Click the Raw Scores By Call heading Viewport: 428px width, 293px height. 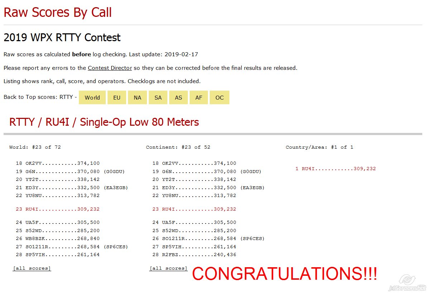tap(58, 13)
